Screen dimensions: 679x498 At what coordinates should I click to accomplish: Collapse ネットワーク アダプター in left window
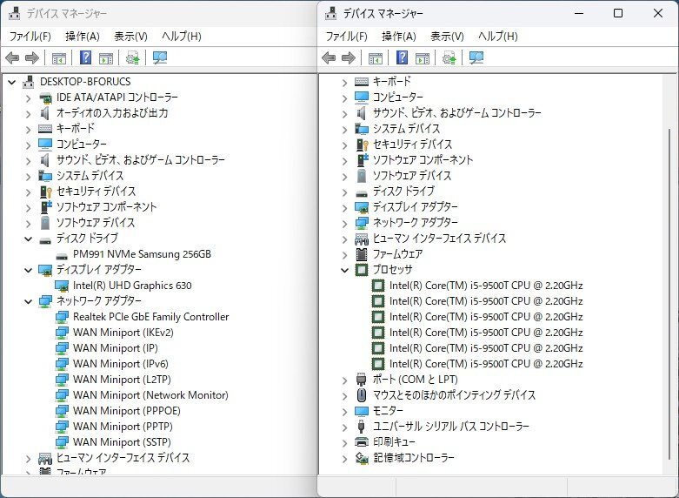click(x=28, y=301)
